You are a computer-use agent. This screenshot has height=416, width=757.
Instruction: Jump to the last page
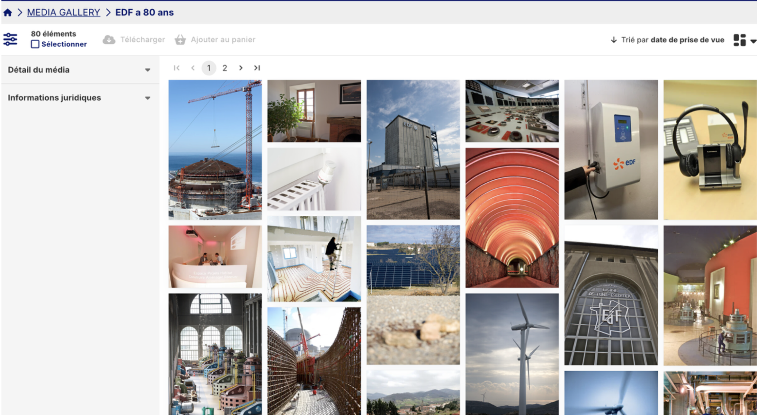(257, 68)
